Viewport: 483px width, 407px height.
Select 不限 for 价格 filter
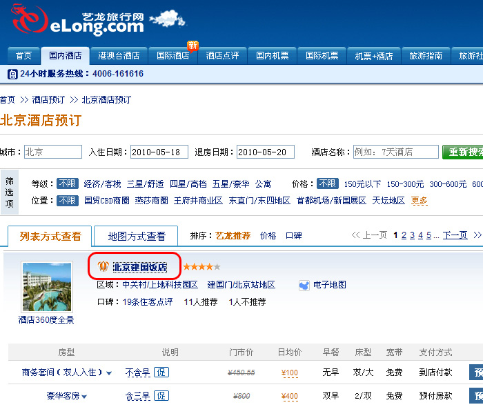(328, 183)
